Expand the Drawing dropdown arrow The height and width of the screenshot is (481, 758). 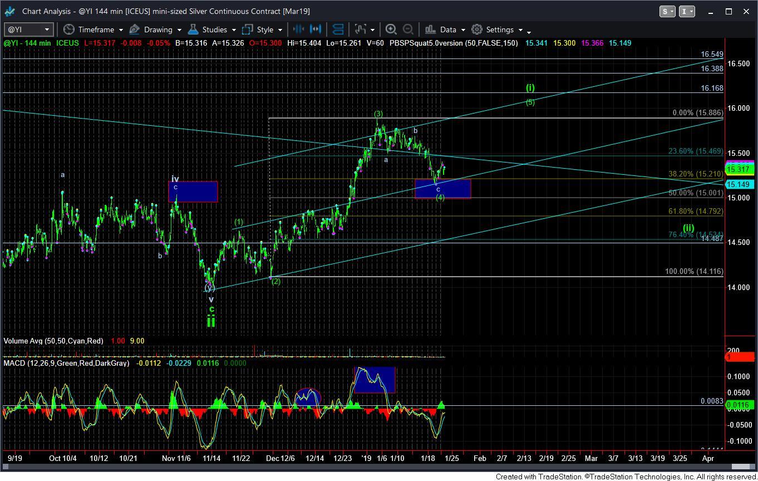(179, 30)
